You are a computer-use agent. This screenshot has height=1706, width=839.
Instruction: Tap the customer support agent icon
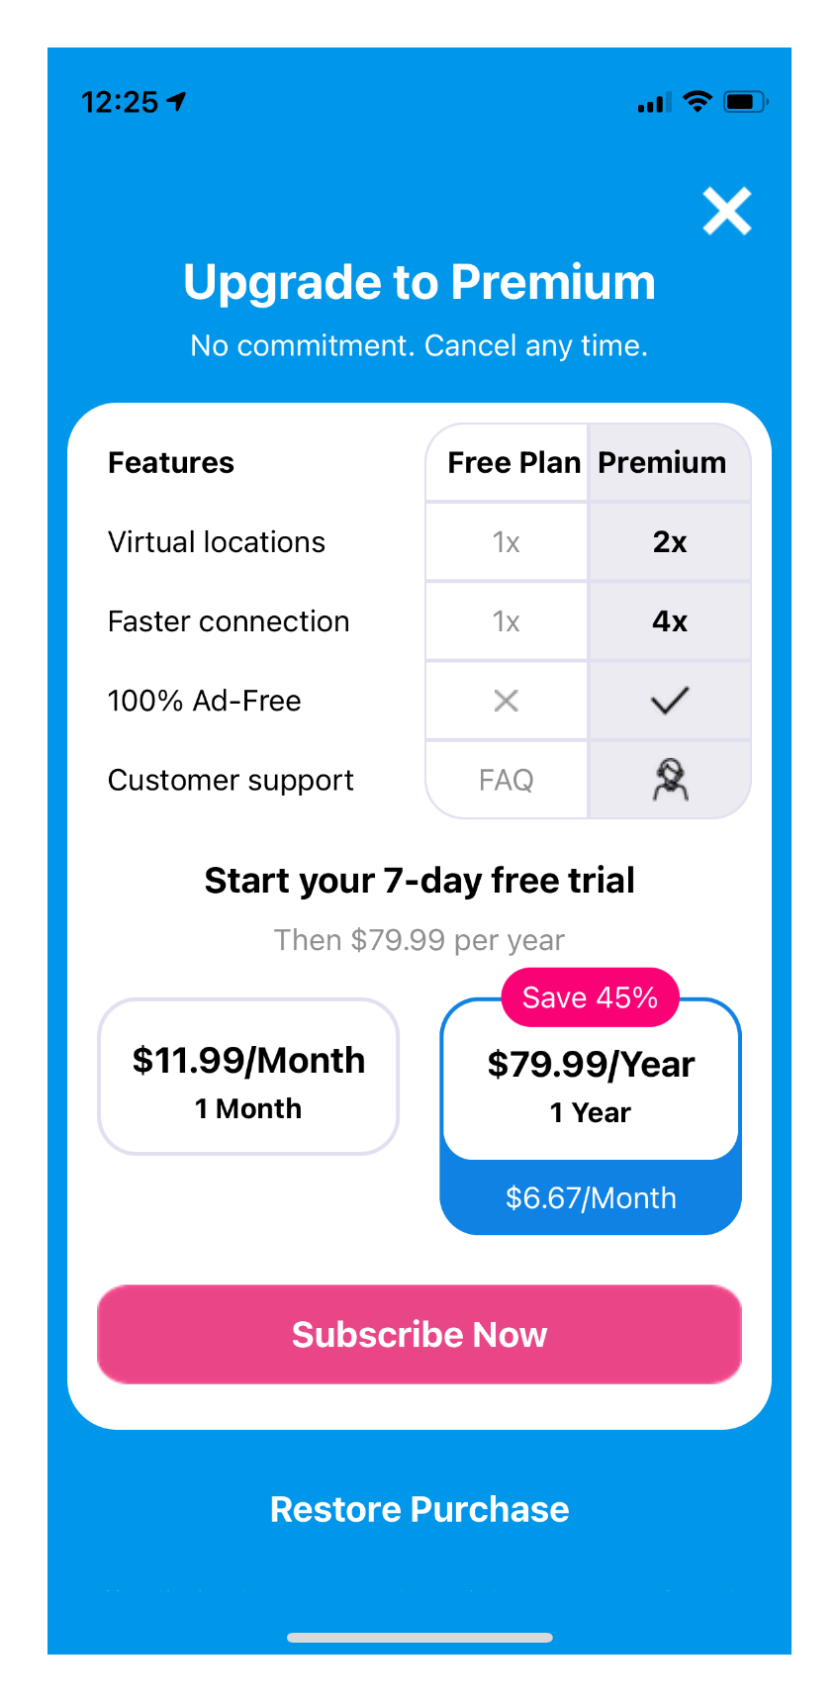670,780
